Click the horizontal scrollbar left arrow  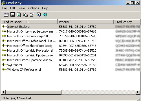tap(3, 92)
